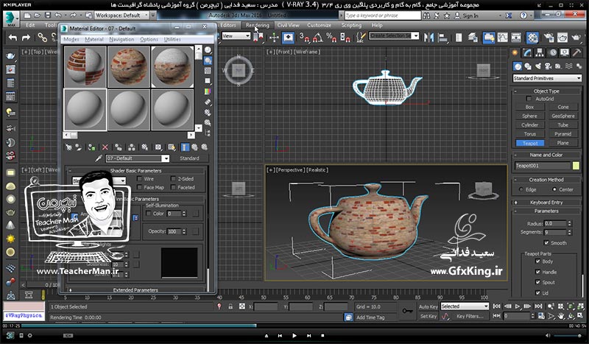Select Lights category in Create panel

[x=538, y=66]
